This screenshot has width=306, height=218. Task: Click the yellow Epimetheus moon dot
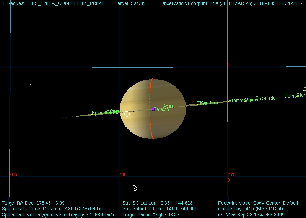[x=92, y=114]
